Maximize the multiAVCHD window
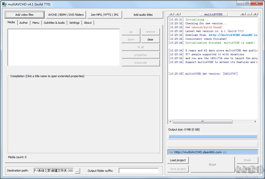Viewport: 265px width, 179px height. (x=247, y=3)
